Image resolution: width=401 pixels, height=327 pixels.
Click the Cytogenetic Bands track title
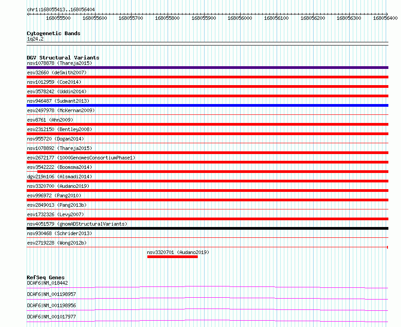click(x=54, y=33)
